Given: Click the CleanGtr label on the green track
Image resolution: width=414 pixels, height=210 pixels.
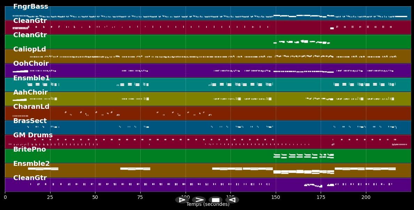Looking at the screenshot, I should point(30,35).
